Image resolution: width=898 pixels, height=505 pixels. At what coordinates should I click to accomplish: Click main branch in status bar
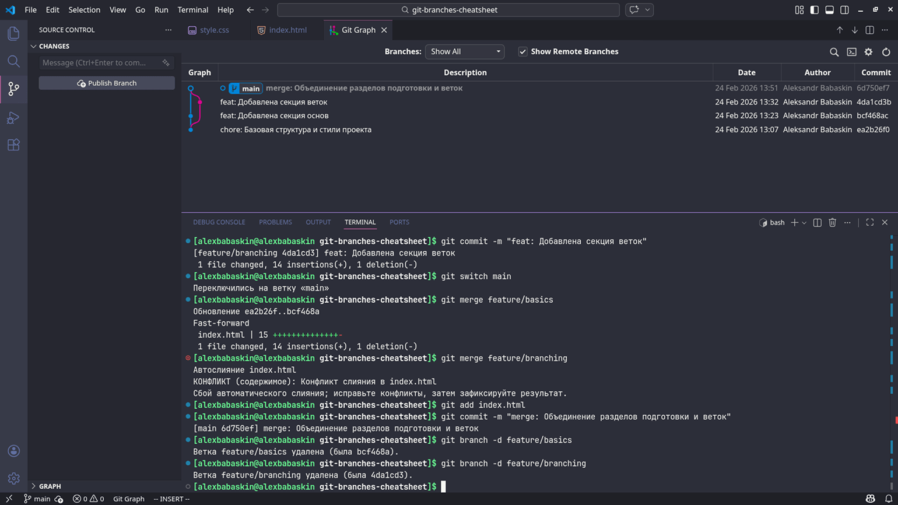click(x=37, y=499)
